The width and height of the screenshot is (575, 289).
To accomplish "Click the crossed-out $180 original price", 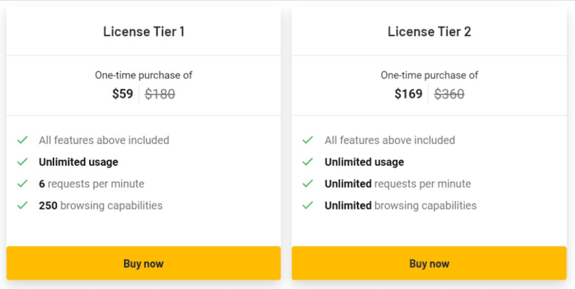I will pyautogui.click(x=160, y=94).
